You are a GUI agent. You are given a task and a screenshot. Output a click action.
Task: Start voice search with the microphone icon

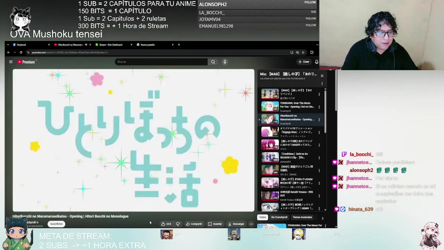tap(225, 62)
